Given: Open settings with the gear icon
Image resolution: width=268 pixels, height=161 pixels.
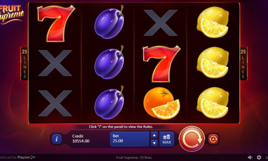Looking at the screenshot, I should (x=259, y=158).
